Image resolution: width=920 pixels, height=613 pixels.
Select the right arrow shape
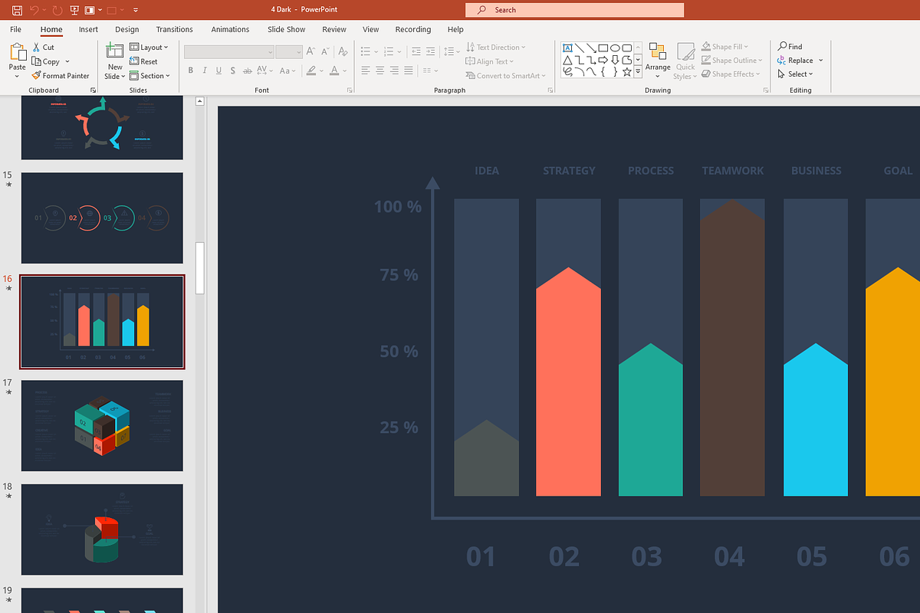[x=603, y=60]
